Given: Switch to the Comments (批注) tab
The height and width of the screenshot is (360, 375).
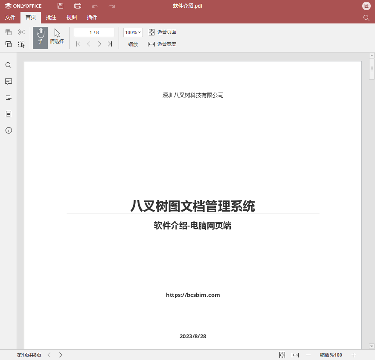Looking at the screenshot, I should [51, 17].
